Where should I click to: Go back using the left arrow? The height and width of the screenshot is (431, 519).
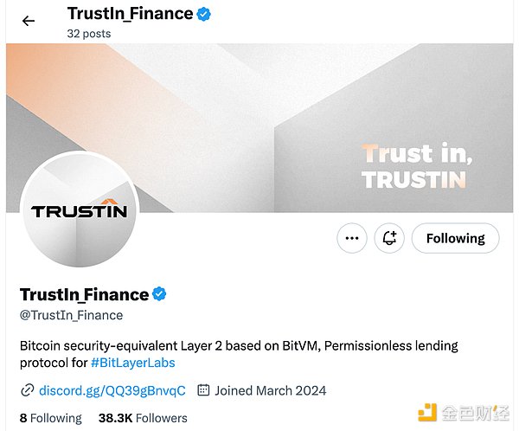(29, 21)
